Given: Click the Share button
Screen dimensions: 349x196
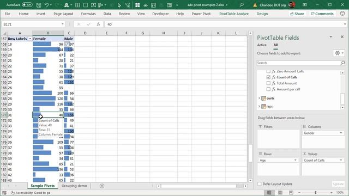Looking at the screenshot, I should coord(297,14).
